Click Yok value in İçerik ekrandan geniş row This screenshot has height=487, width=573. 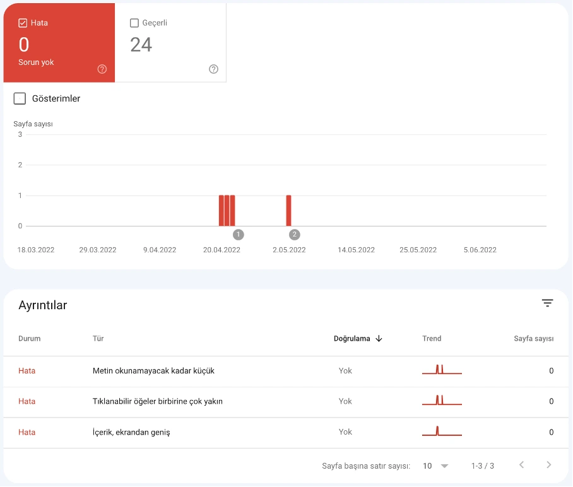(345, 432)
